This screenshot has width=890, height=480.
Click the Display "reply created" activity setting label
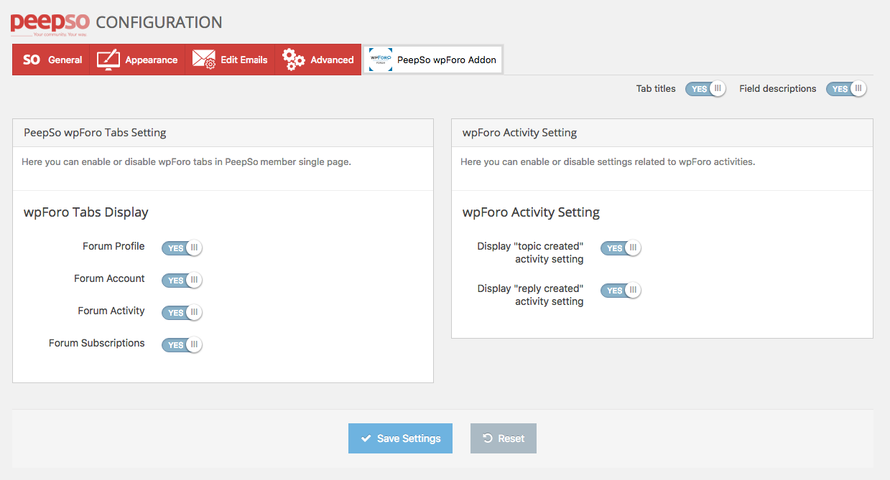tap(530, 295)
